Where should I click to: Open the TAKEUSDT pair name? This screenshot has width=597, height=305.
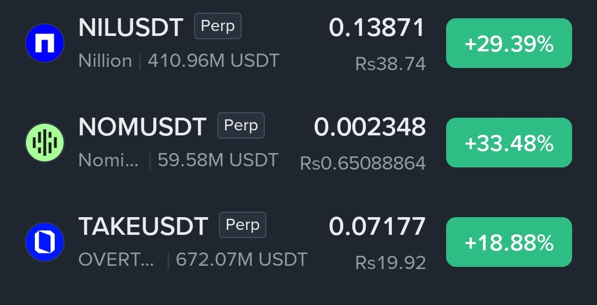click(x=143, y=226)
